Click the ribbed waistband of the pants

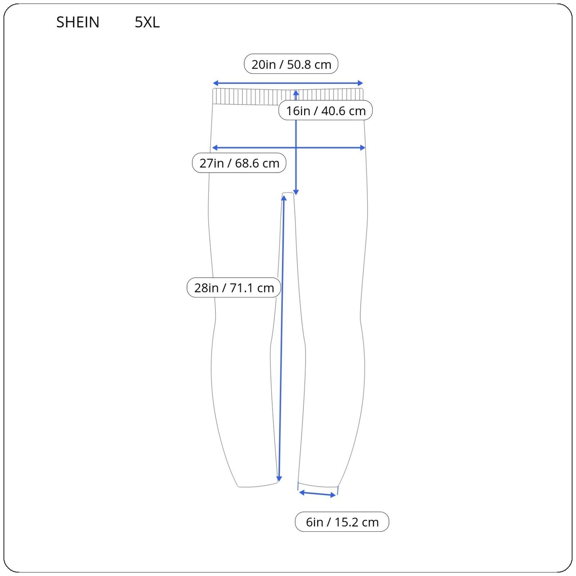pyautogui.click(x=247, y=96)
